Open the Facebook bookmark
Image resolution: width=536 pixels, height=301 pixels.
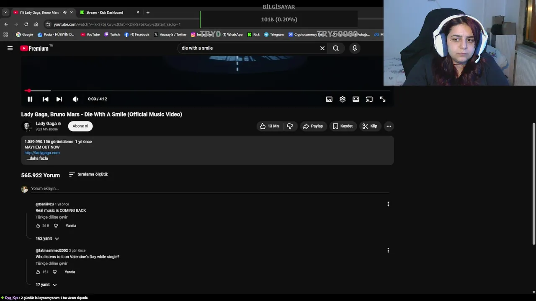(x=137, y=35)
